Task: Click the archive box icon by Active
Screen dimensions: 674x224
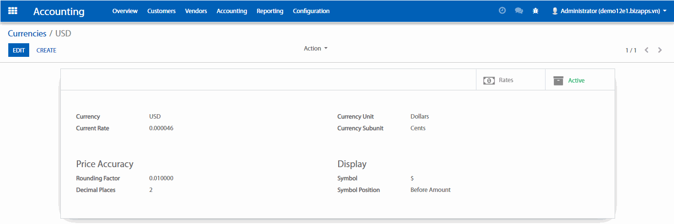Action: coord(558,80)
